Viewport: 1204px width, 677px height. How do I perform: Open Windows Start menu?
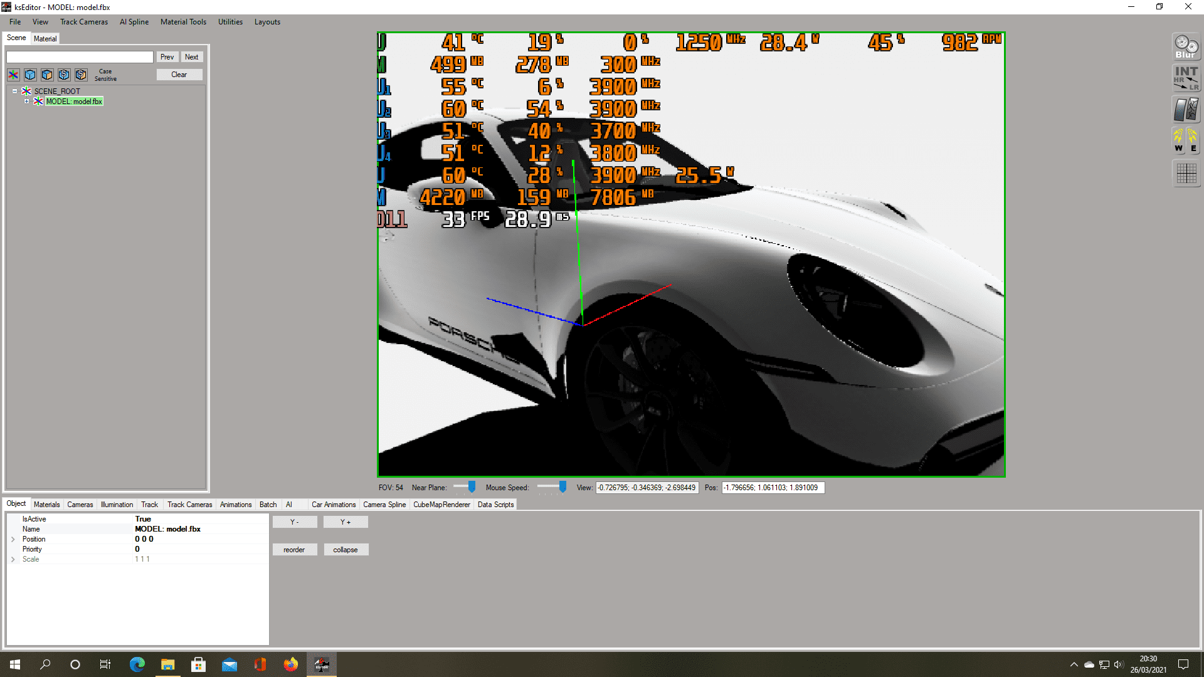[15, 664]
